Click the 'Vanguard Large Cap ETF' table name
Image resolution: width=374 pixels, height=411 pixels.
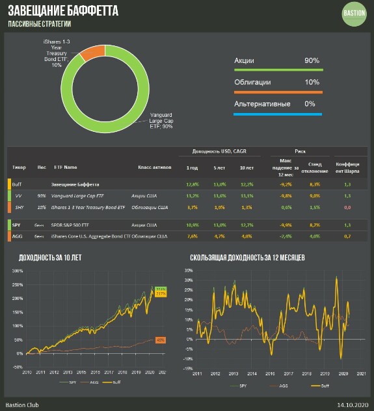click(77, 196)
